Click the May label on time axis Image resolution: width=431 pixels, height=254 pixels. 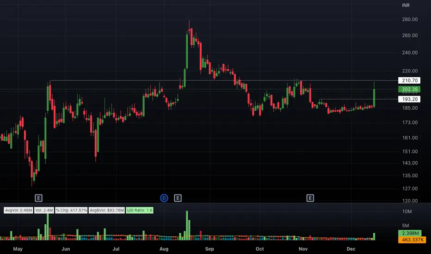(18, 249)
